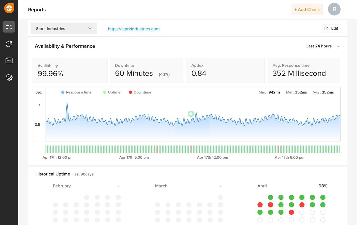Image resolution: width=357 pixels, height=225 pixels.
Task: Click the app logo icon at sidebar top
Action: (x=9, y=8)
